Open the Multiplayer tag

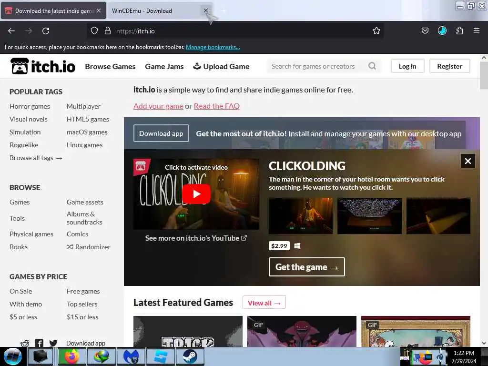point(83,106)
